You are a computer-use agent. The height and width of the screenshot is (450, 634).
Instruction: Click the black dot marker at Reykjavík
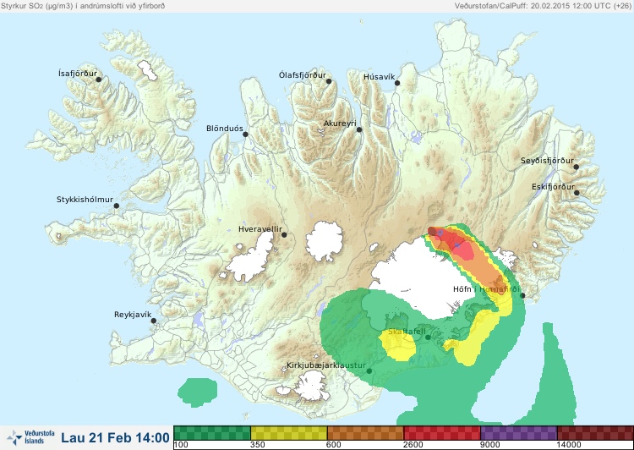154,321
